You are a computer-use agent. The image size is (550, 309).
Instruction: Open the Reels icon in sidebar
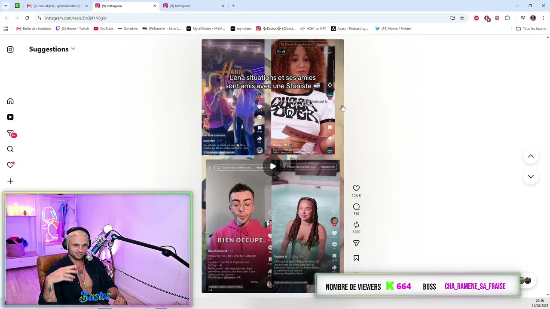click(10, 117)
